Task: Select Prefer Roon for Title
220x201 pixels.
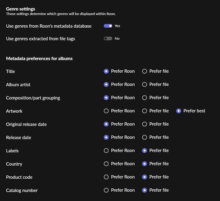Action: point(106,71)
